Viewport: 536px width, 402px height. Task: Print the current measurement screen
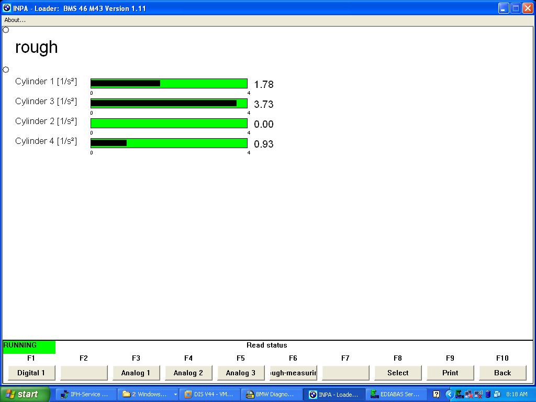(x=450, y=373)
